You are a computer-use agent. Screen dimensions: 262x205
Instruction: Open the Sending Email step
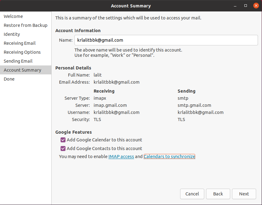pyautogui.click(x=18, y=61)
